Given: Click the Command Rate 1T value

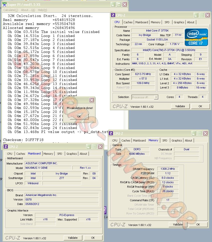Looking at the screenshot, I should [168, 200].
